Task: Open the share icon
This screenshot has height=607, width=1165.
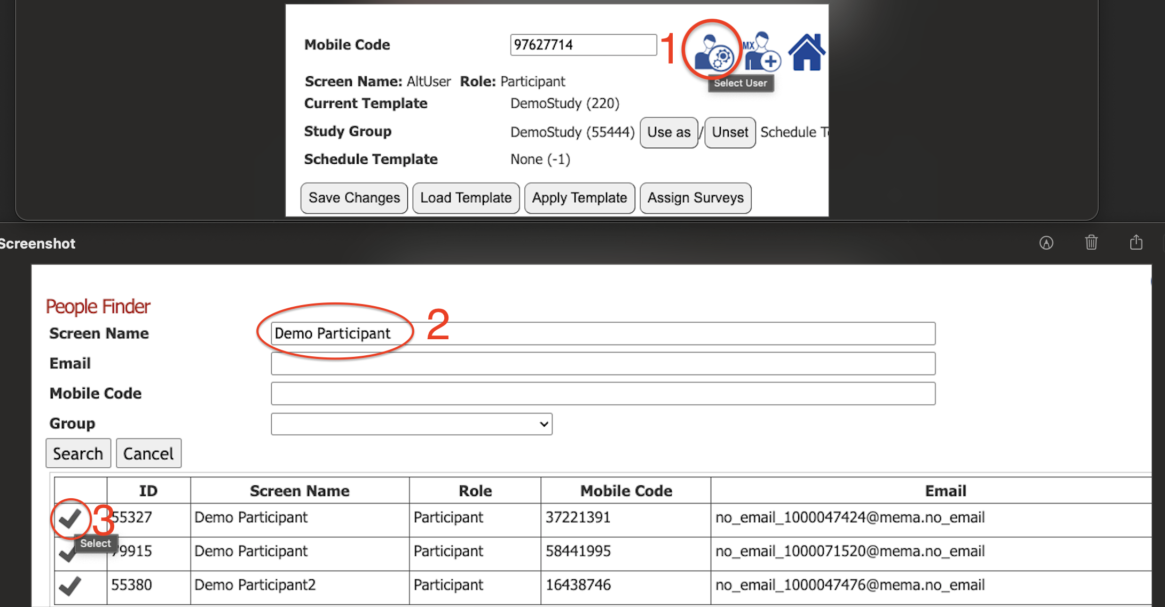Action: click(x=1136, y=243)
